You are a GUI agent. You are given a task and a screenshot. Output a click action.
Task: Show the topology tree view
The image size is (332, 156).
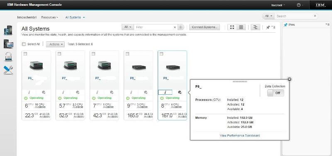pyautogui.click(x=255, y=27)
